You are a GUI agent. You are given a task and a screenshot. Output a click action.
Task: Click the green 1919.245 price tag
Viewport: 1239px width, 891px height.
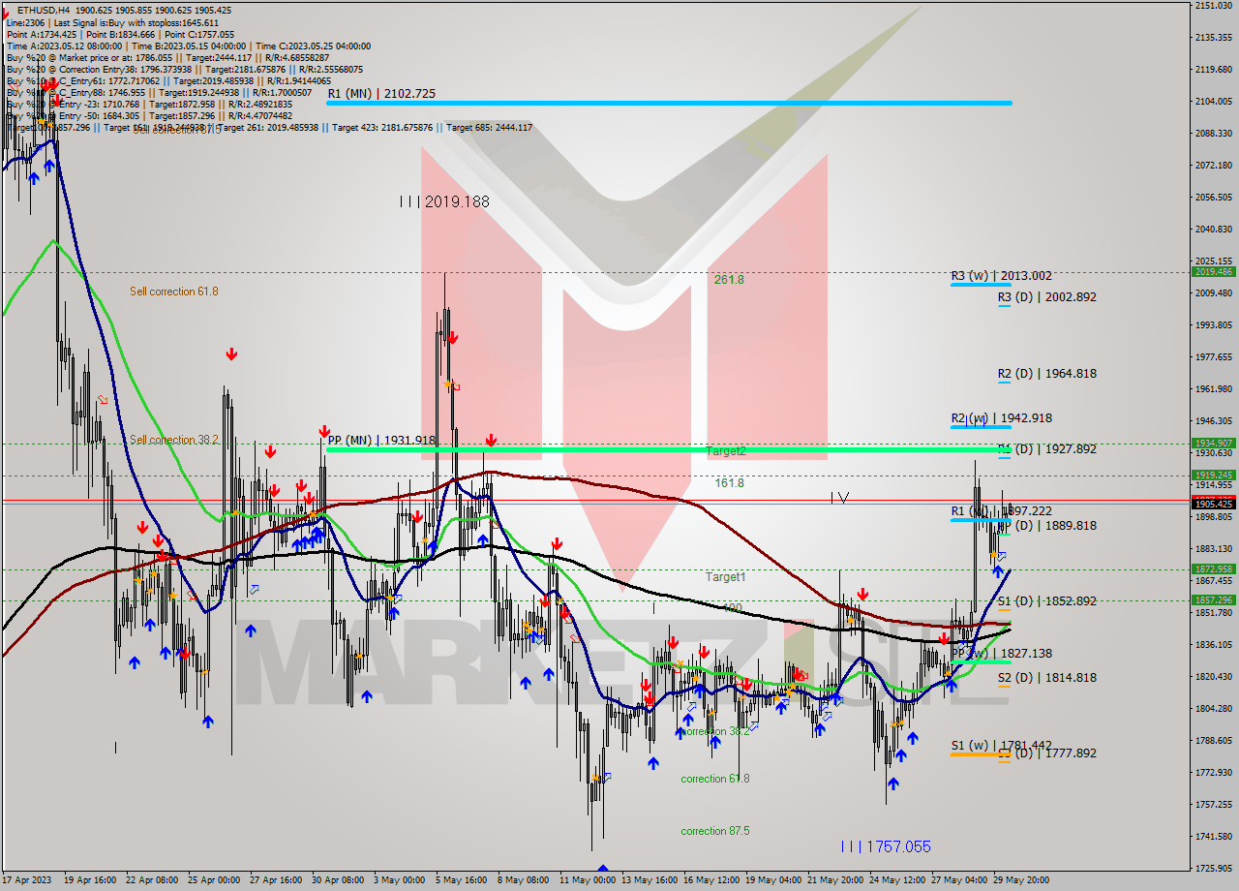tap(1213, 475)
